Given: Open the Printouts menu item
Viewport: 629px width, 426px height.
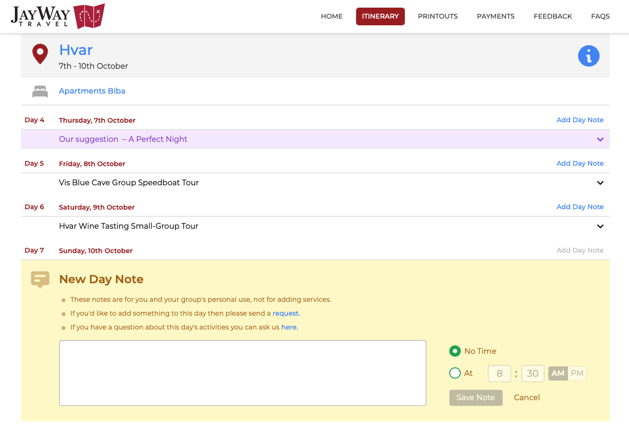Looking at the screenshot, I should tap(438, 16).
